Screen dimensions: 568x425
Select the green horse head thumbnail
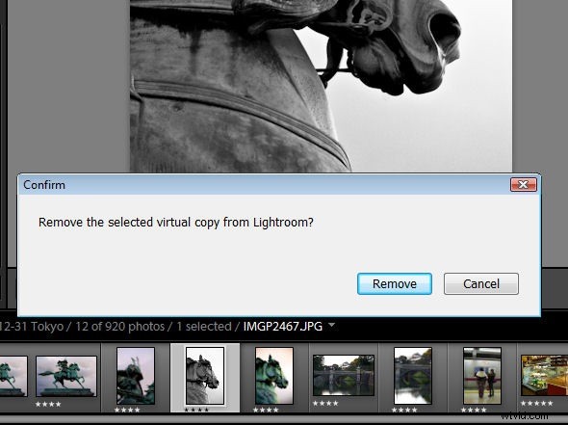pyautogui.click(x=273, y=375)
